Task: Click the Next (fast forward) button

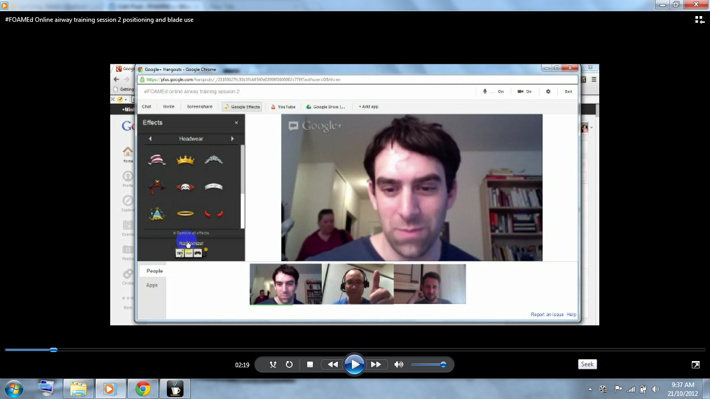Action: (376, 365)
